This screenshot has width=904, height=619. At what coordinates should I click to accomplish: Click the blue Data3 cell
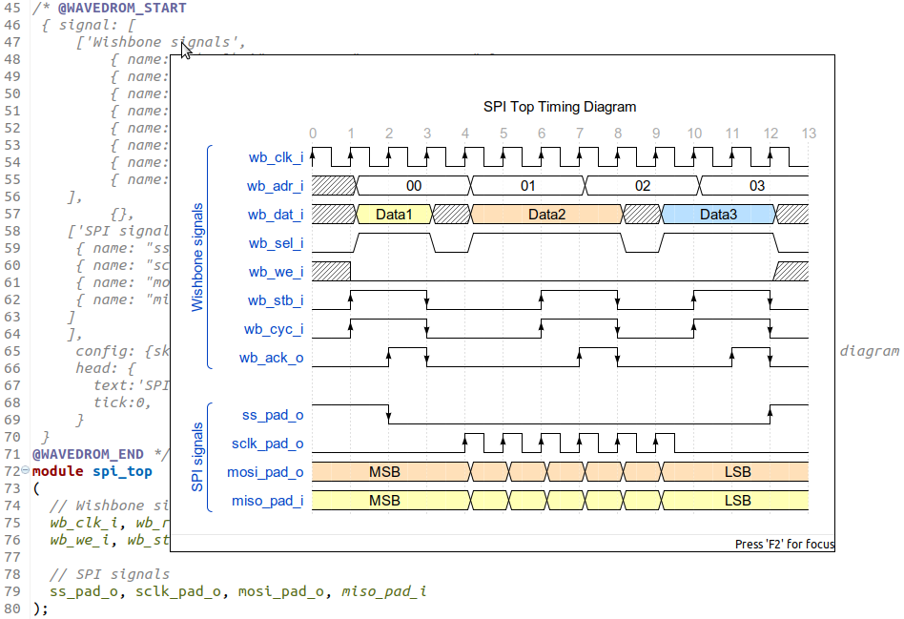pyautogui.click(x=718, y=215)
